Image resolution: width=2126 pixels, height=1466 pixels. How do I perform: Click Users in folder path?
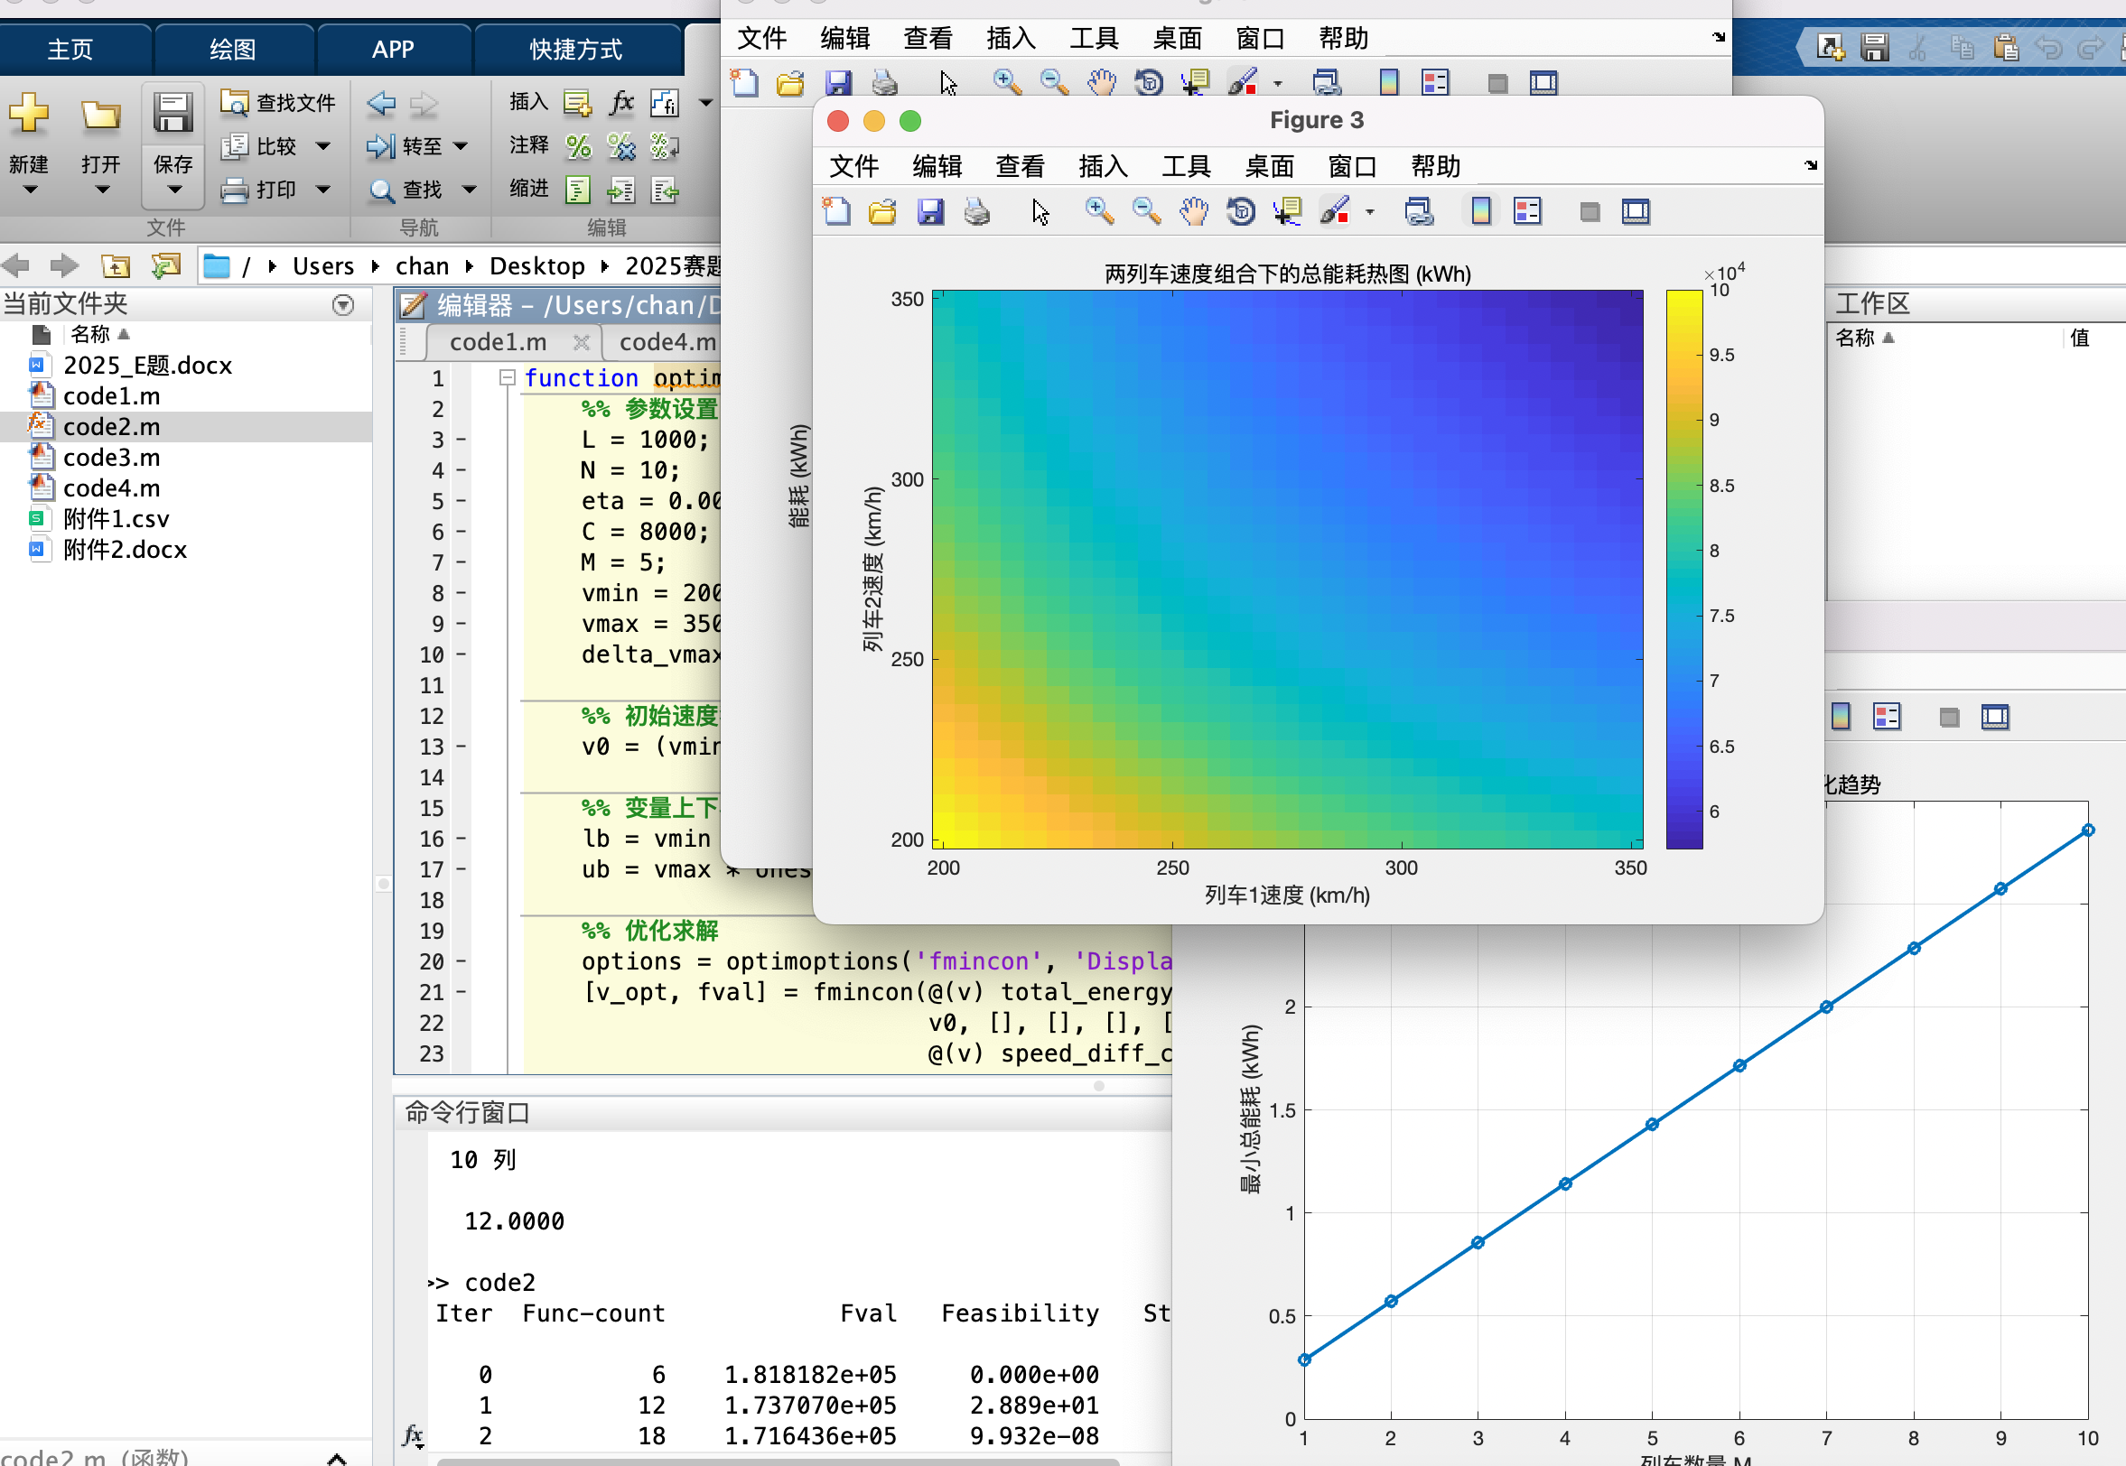click(323, 266)
